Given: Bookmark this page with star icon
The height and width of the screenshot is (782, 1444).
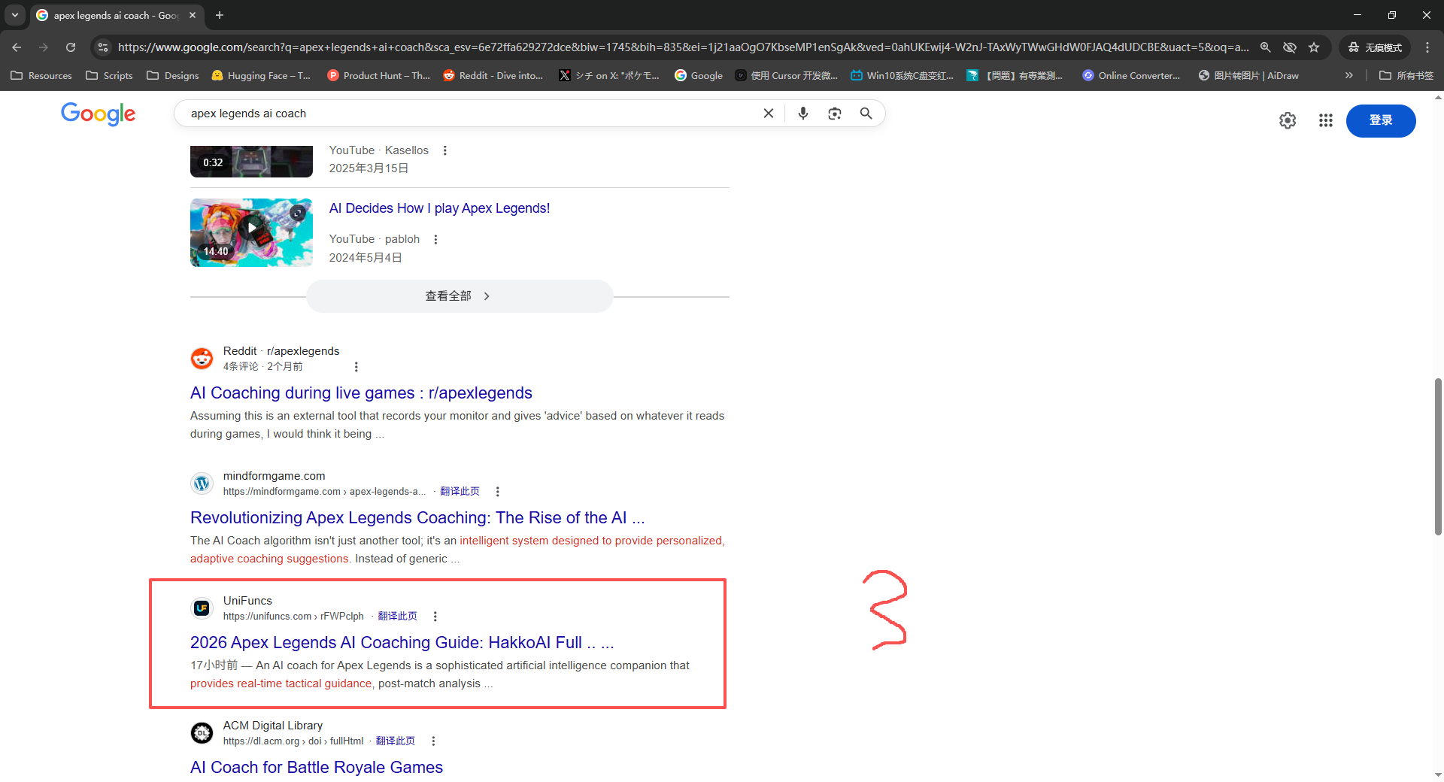Looking at the screenshot, I should coord(1314,47).
